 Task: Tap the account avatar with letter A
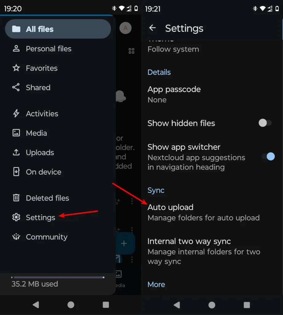pyautogui.click(x=125, y=28)
